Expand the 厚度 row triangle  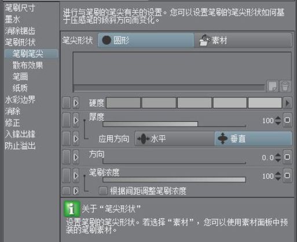76,120
